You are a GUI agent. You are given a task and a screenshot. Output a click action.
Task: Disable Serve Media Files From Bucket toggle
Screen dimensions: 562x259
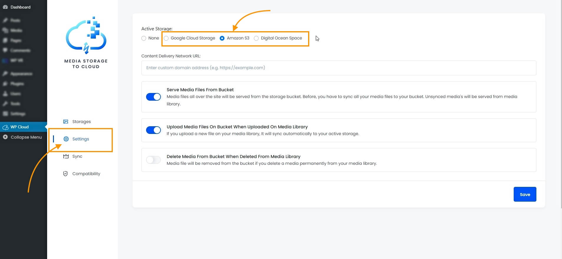pyautogui.click(x=153, y=97)
